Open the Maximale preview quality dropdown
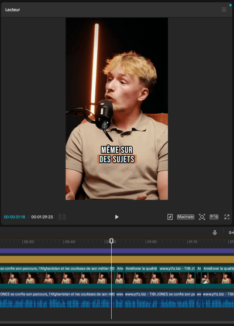234x326 pixels. click(x=185, y=217)
